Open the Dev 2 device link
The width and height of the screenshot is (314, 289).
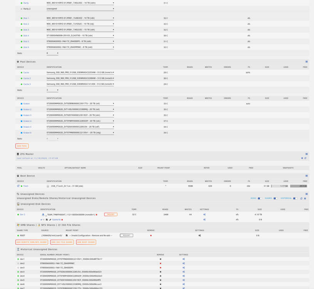tap(22, 215)
